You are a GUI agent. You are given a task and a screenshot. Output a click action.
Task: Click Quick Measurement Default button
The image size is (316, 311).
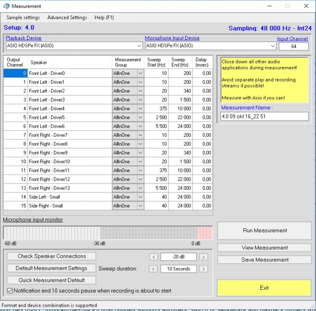tap(52, 280)
